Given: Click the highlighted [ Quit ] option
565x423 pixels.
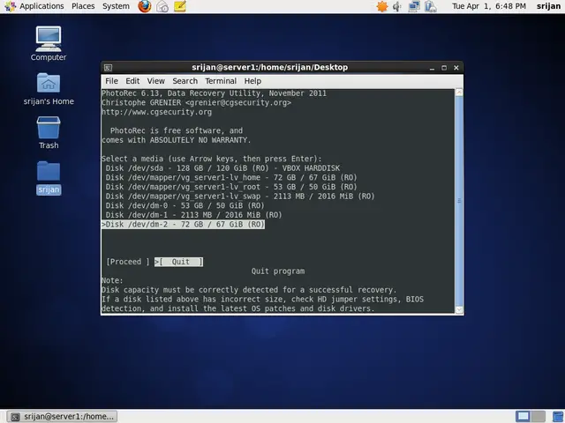Looking at the screenshot, I should tap(178, 262).
